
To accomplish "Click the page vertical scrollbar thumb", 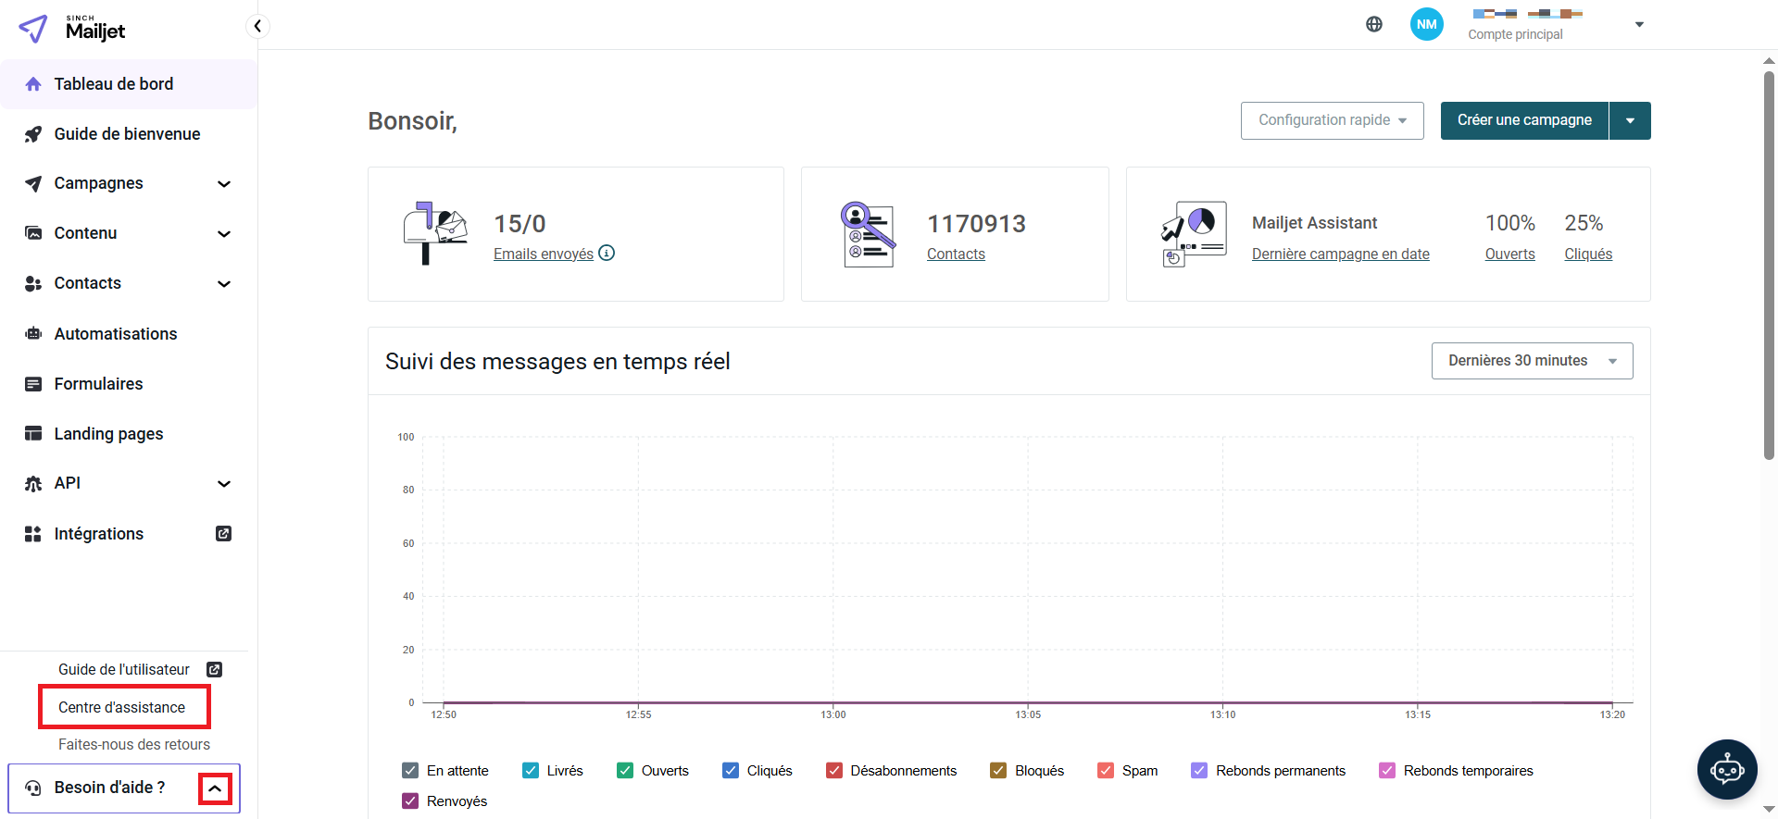I will (x=1769, y=265).
